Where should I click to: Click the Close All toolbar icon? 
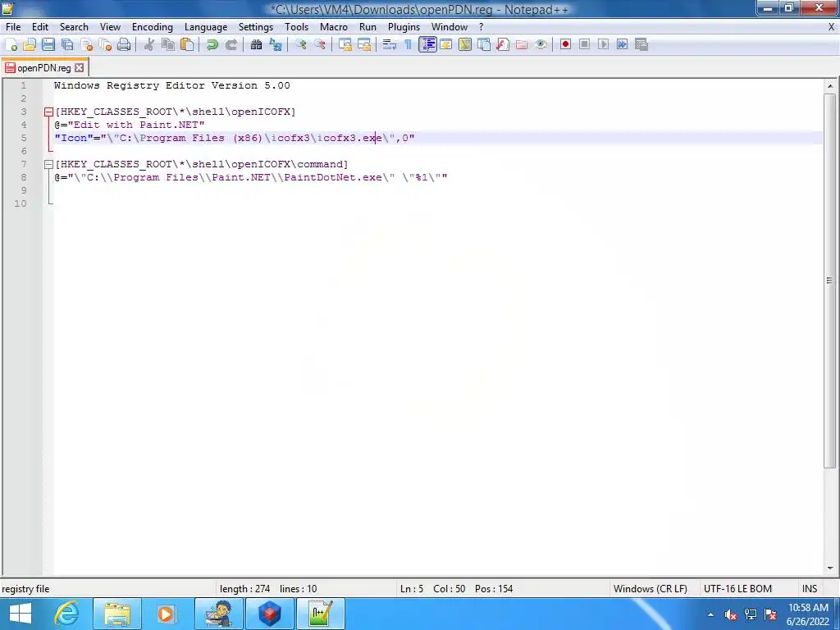point(105,44)
